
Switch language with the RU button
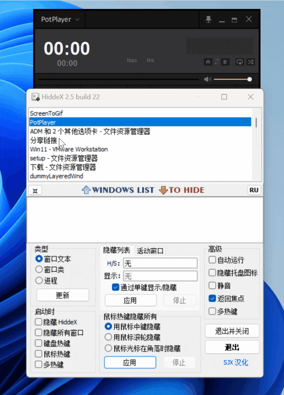(254, 190)
